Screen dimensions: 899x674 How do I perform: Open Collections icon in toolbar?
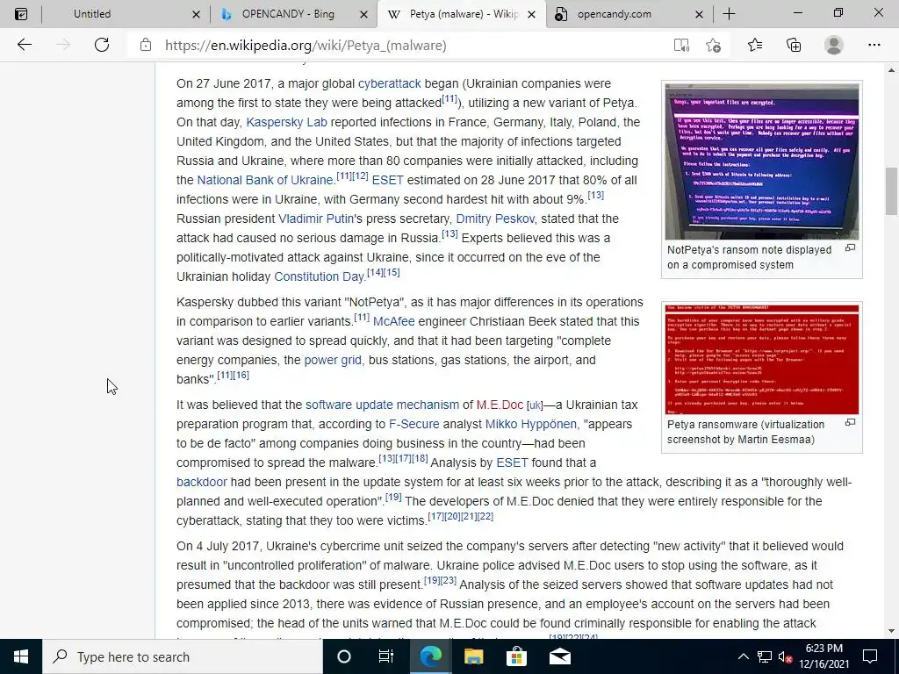[x=794, y=45]
